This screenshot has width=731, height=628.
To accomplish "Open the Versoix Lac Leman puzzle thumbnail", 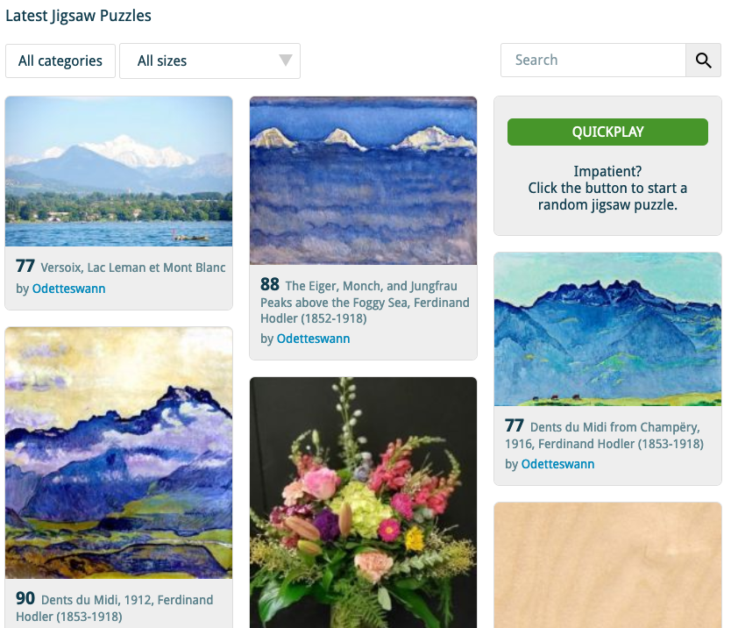I will [119, 171].
